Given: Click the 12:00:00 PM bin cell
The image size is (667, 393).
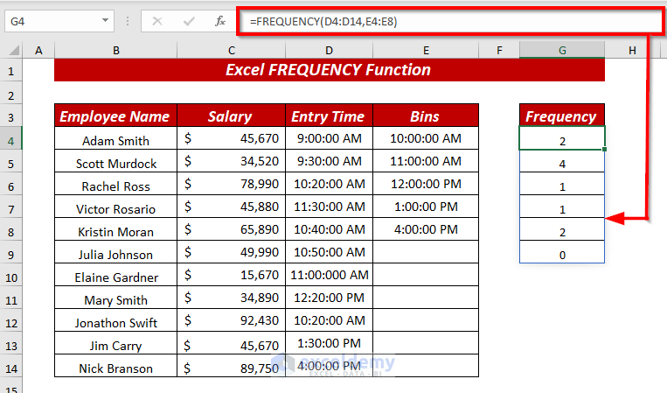Looking at the screenshot, I should (x=425, y=186).
